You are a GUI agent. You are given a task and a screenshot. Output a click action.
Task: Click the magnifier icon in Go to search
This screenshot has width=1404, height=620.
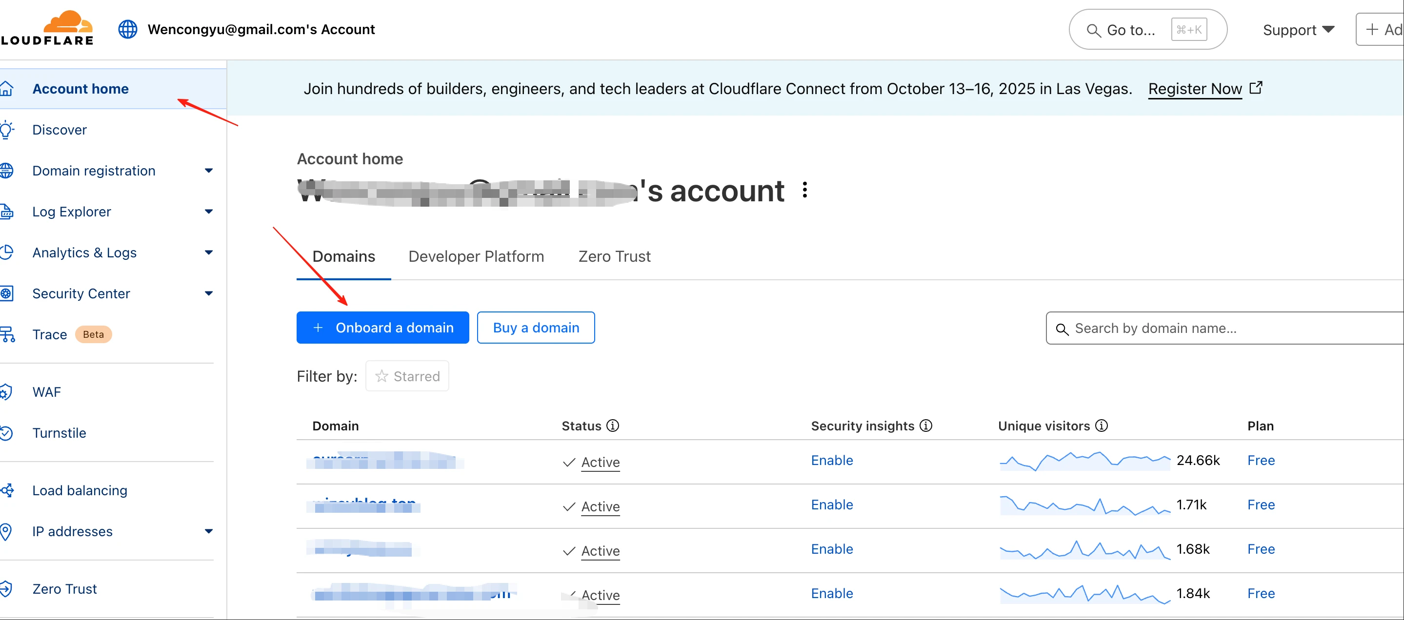click(1093, 31)
